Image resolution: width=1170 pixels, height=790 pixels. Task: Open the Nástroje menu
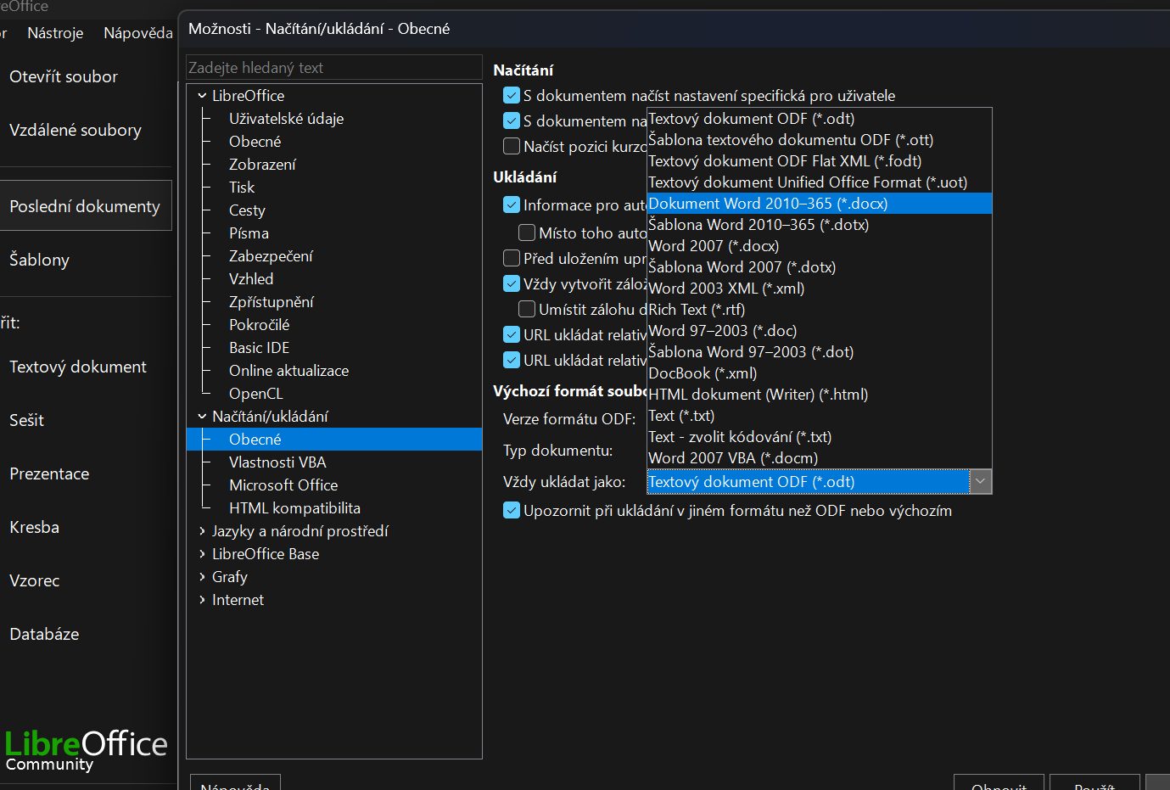click(55, 33)
